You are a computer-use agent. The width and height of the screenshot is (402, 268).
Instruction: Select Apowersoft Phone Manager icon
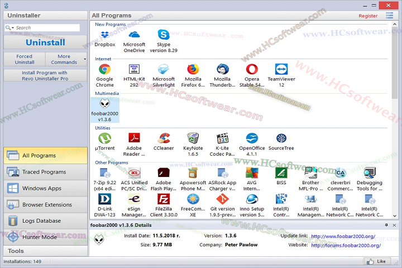point(193,173)
